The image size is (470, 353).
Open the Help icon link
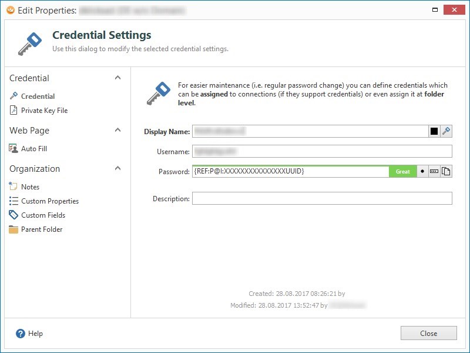coord(21,334)
